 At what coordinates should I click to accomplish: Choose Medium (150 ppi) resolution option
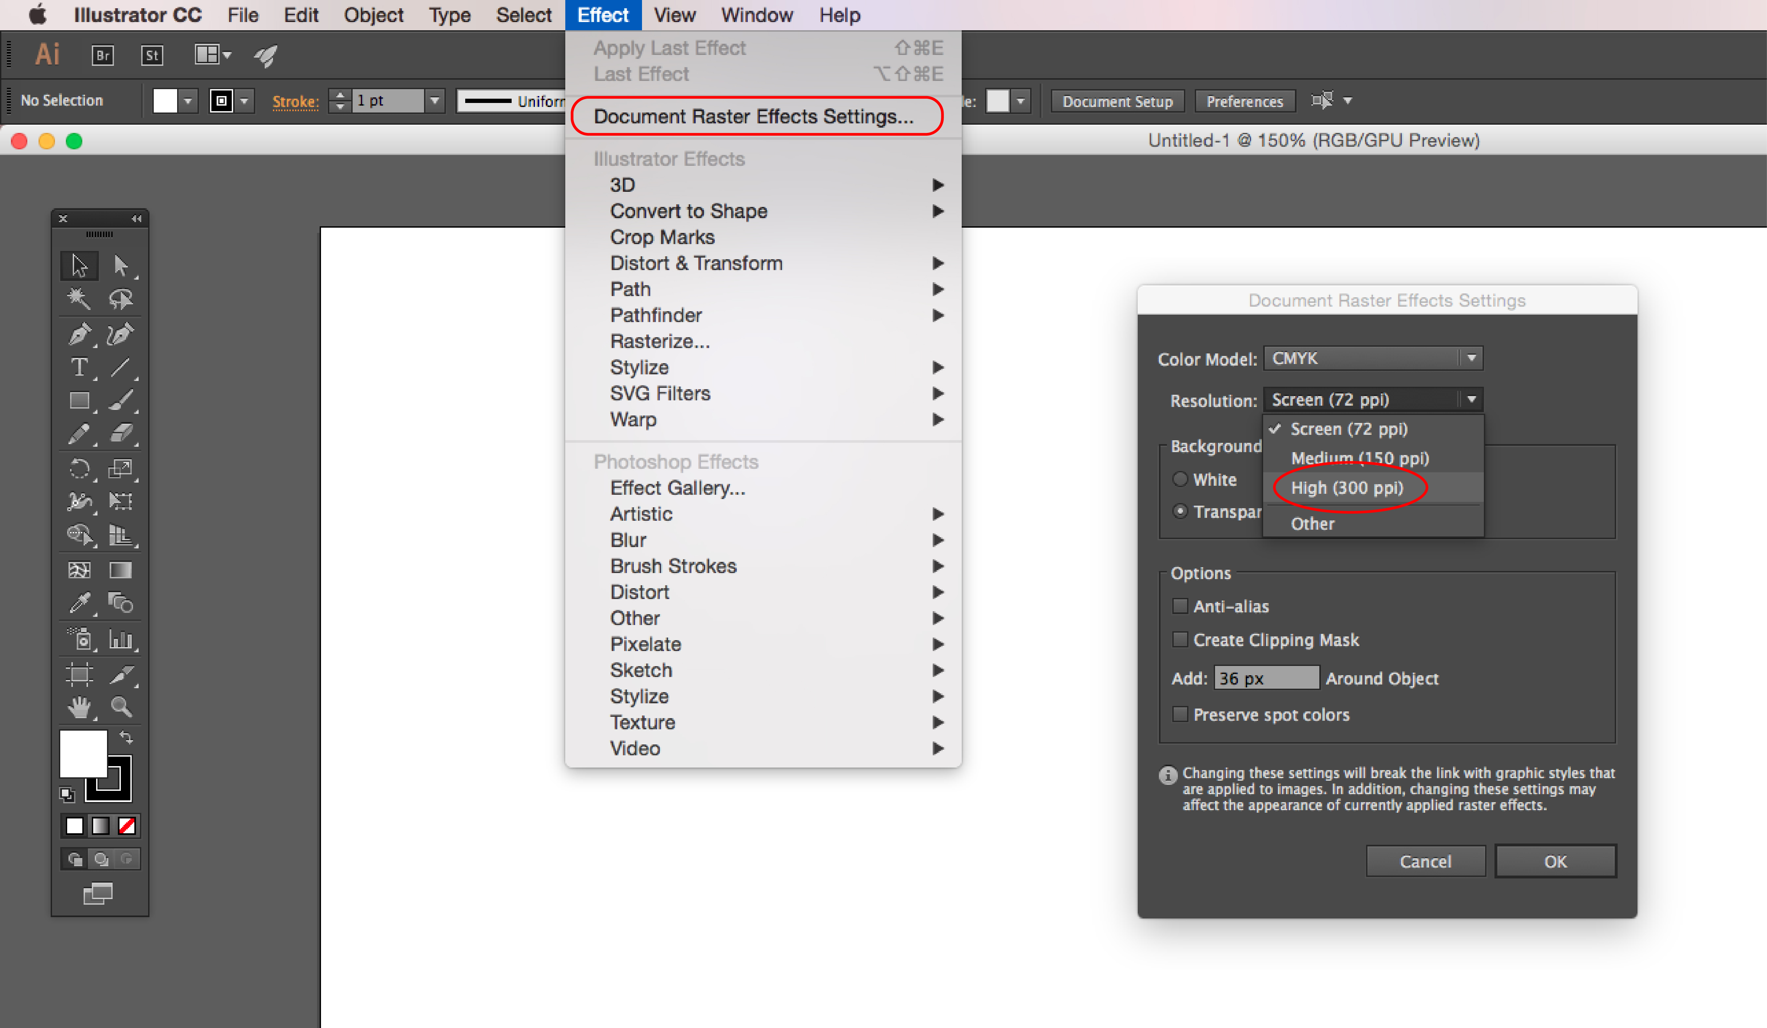[x=1372, y=458]
